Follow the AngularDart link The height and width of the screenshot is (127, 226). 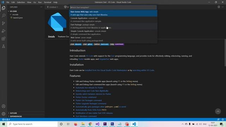[105, 59]
